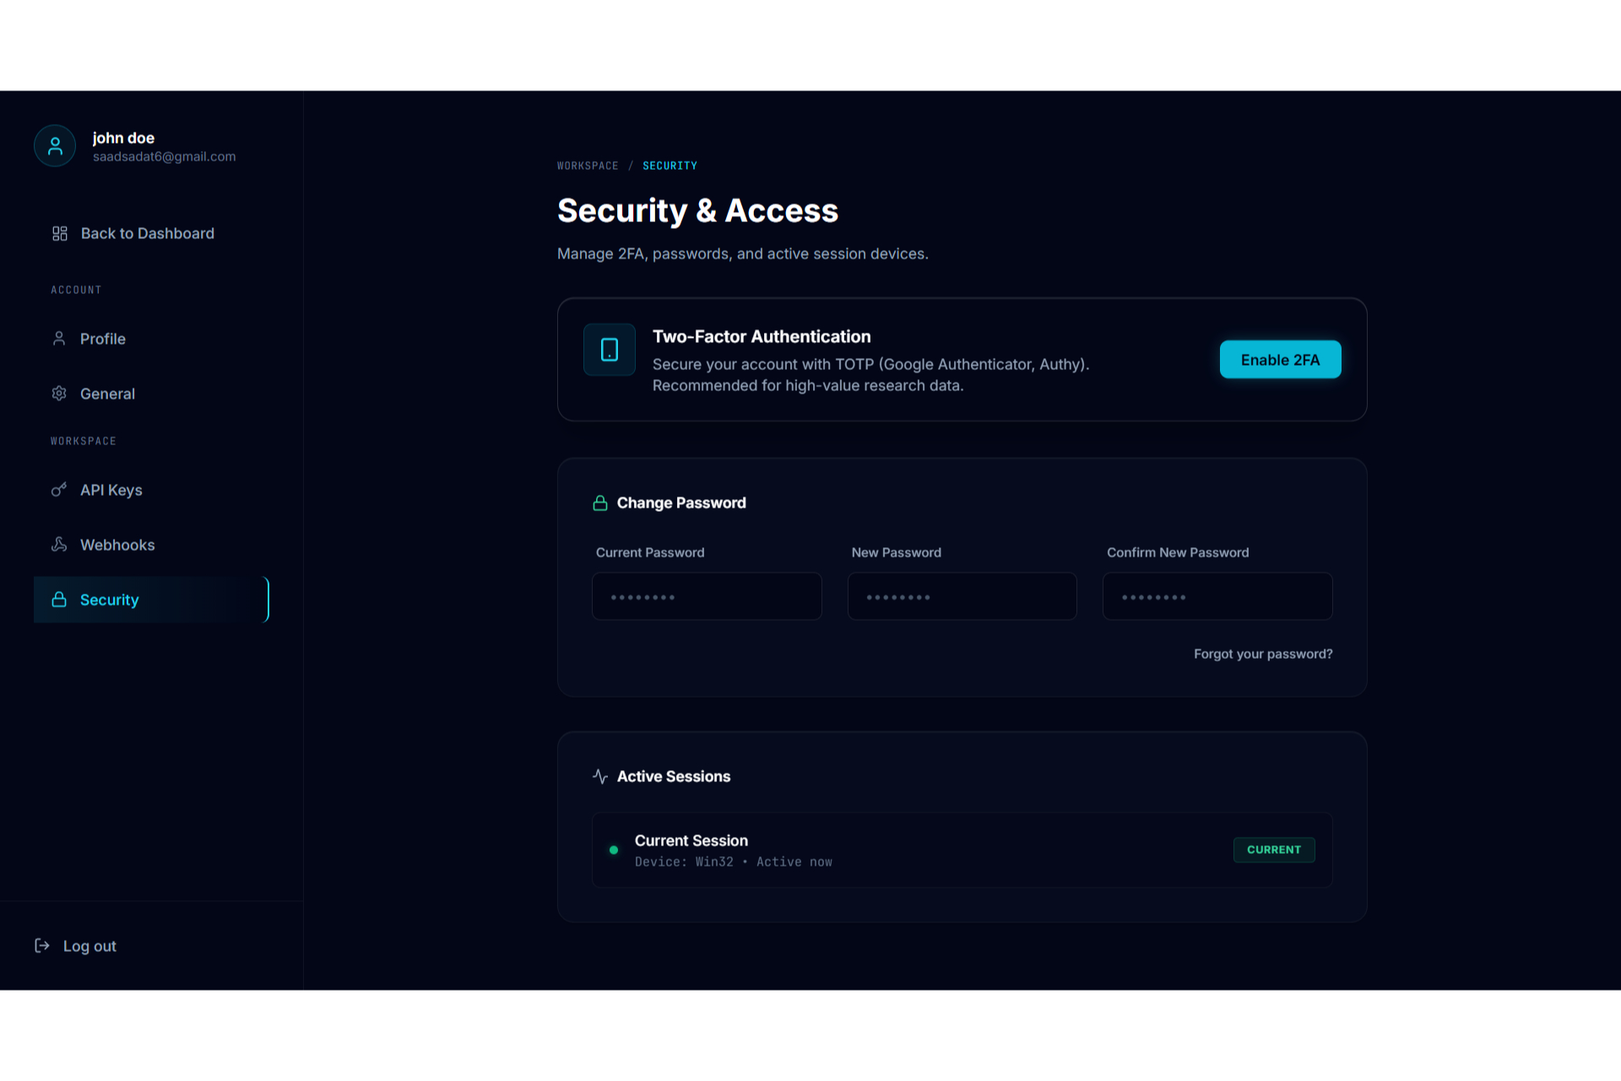Click the Workspace breadcrumb link
Viewport: 1621px width, 1081px height.
[588, 166]
